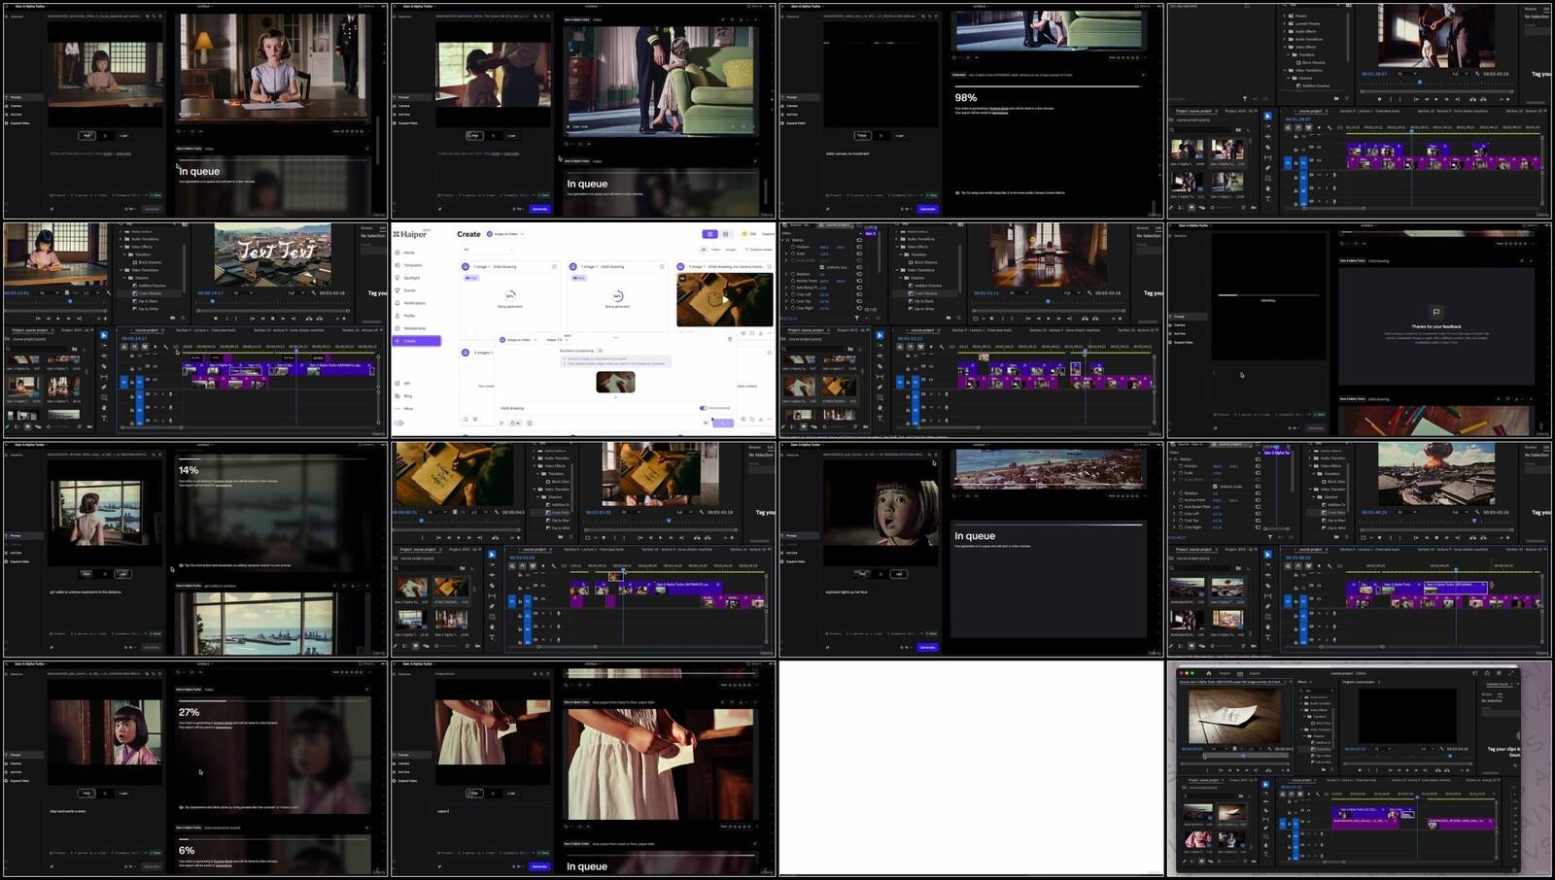1555x880 pixels.
Task: Open Home in the Haiper sidebar
Action: coord(408,253)
